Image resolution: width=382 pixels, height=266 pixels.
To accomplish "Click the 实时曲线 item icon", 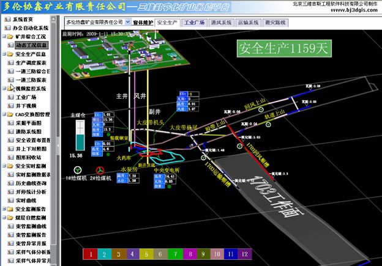I will tap(10, 201).
